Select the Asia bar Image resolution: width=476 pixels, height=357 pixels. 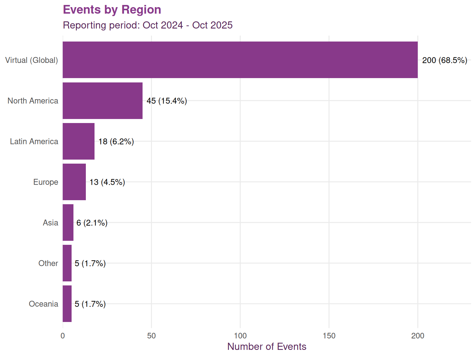[68, 223]
